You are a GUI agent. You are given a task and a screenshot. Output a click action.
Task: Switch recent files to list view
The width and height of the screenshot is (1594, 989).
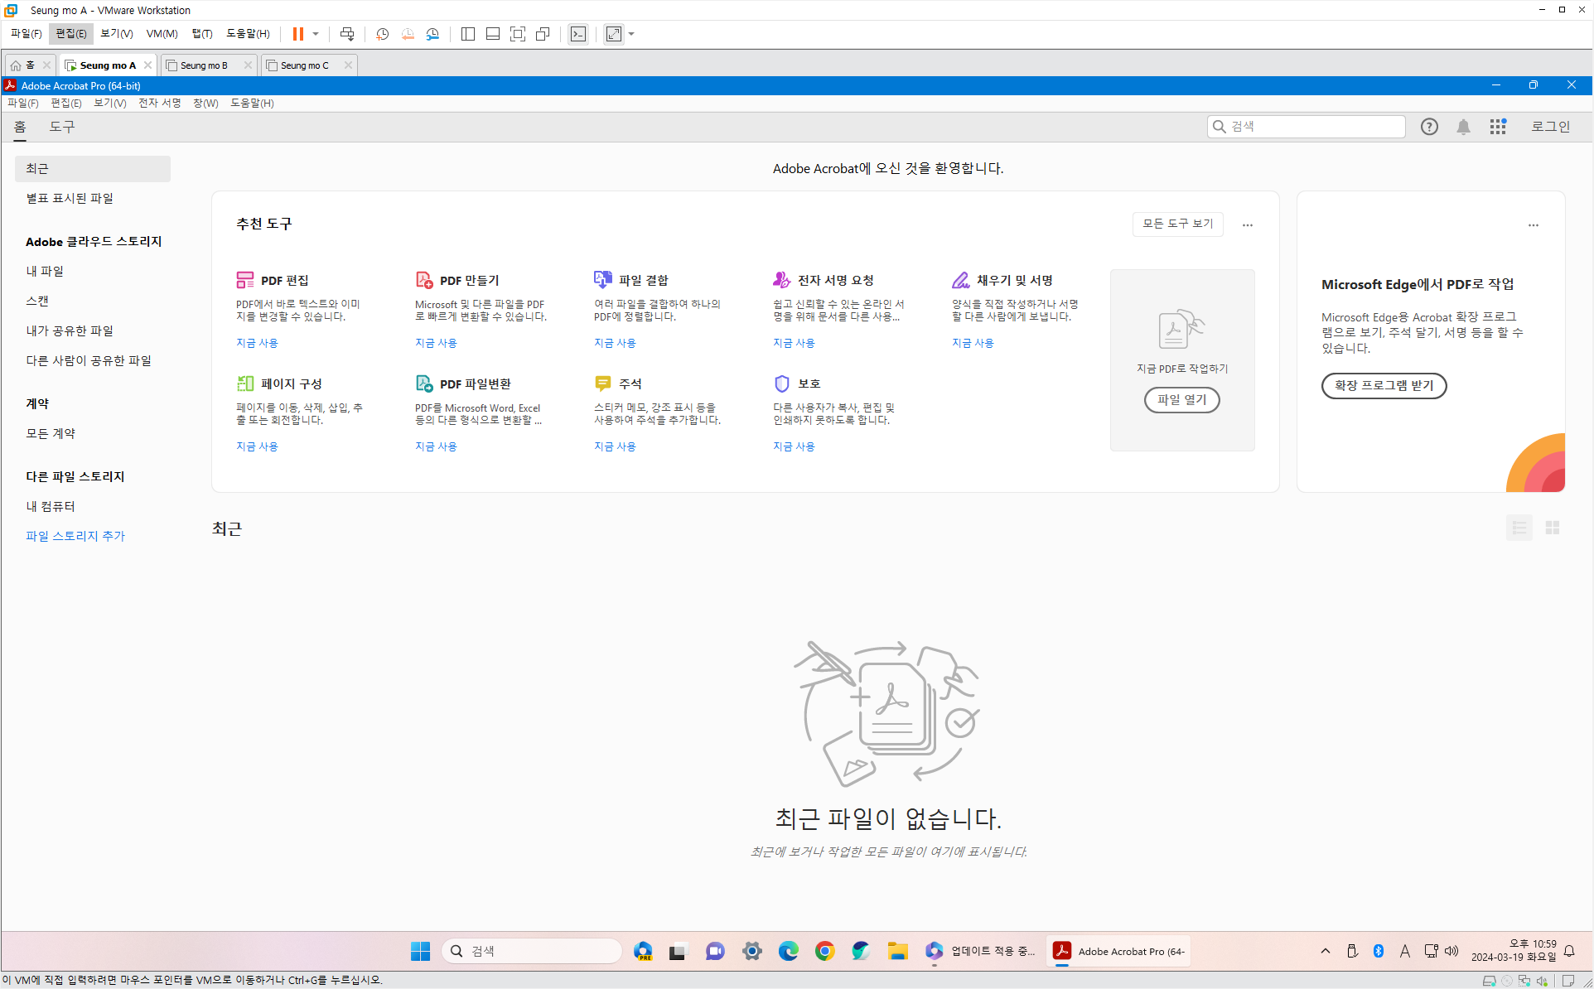(x=1519, y=528)
